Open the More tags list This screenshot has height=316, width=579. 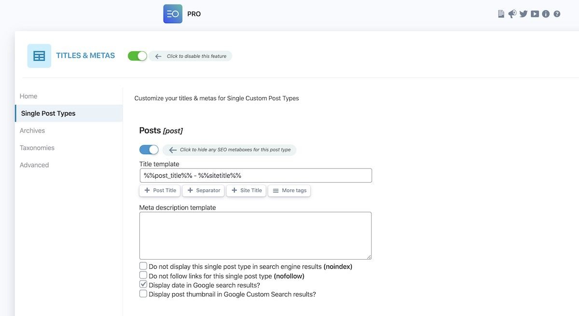point(289,190)
